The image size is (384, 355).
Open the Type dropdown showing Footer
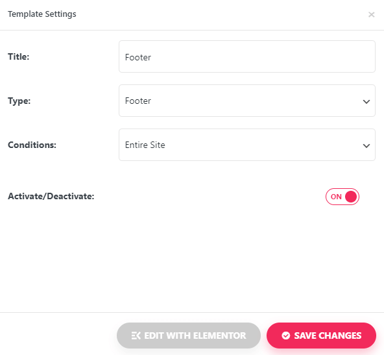tap(247, 101)
